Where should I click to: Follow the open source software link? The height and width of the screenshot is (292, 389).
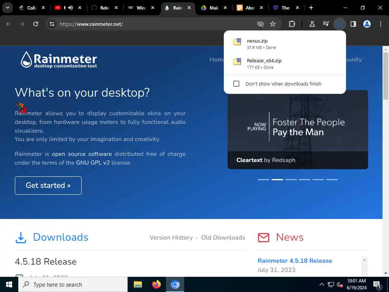click(82, 154)
